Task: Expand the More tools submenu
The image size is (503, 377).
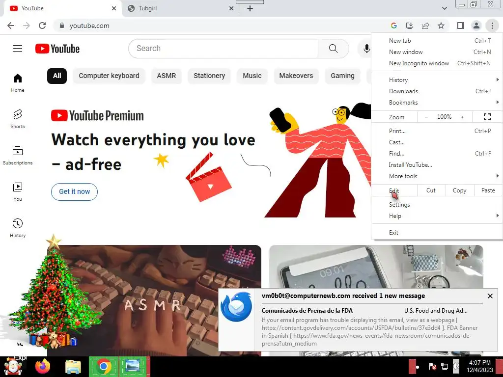Action: click(437, 176)
